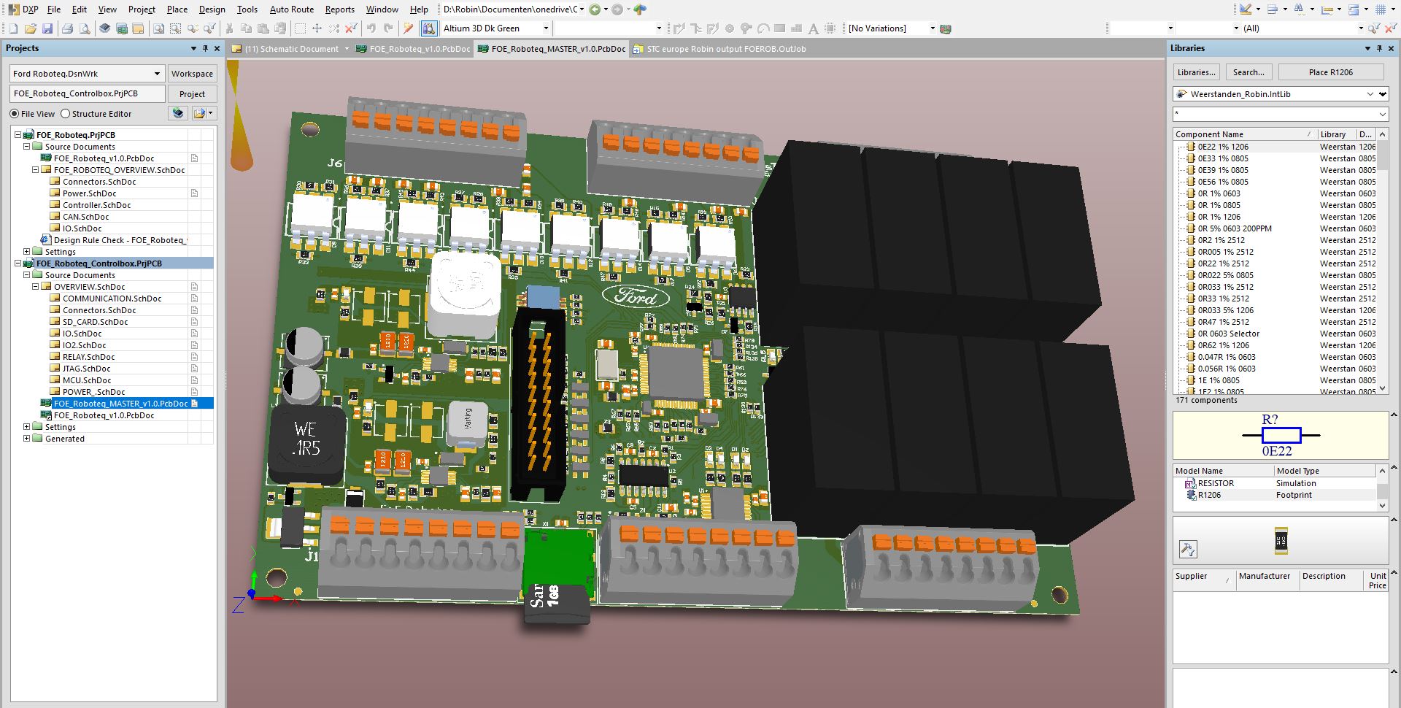1401x708 pixels.
Task: Open the Design menu
Action: click(212, 9)
